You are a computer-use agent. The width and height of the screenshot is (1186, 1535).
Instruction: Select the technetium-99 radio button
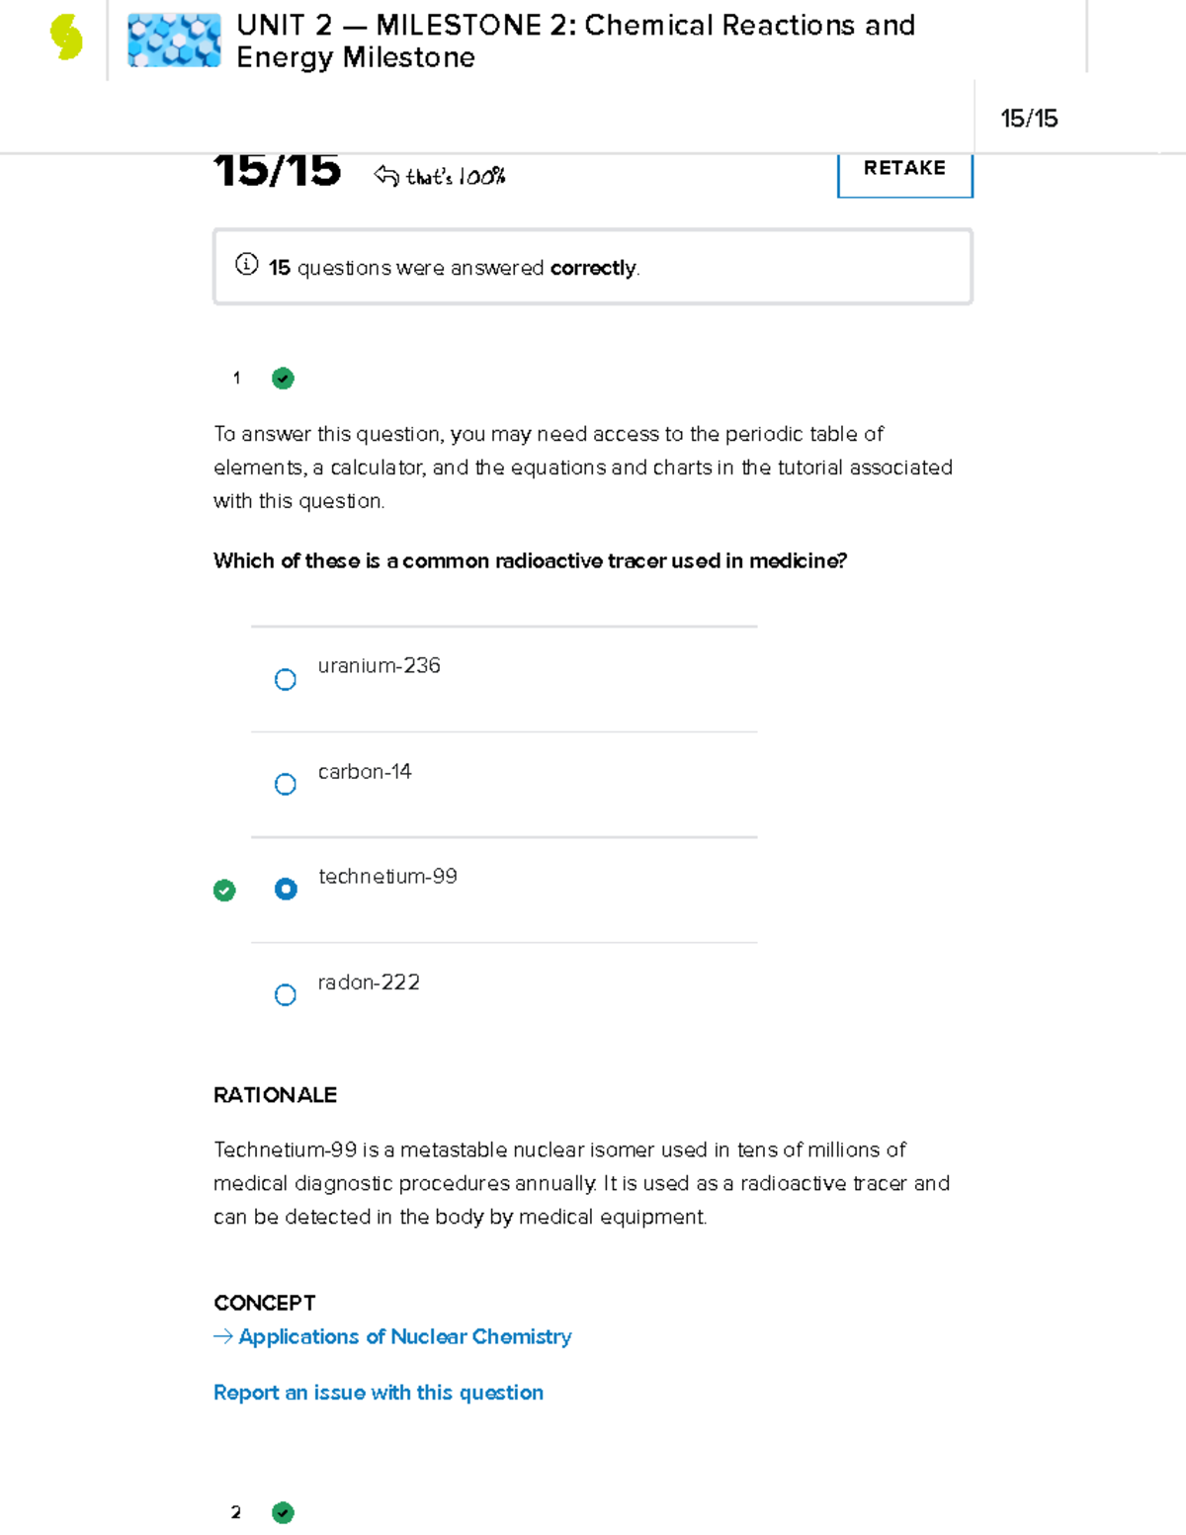(x=286, y=890)
